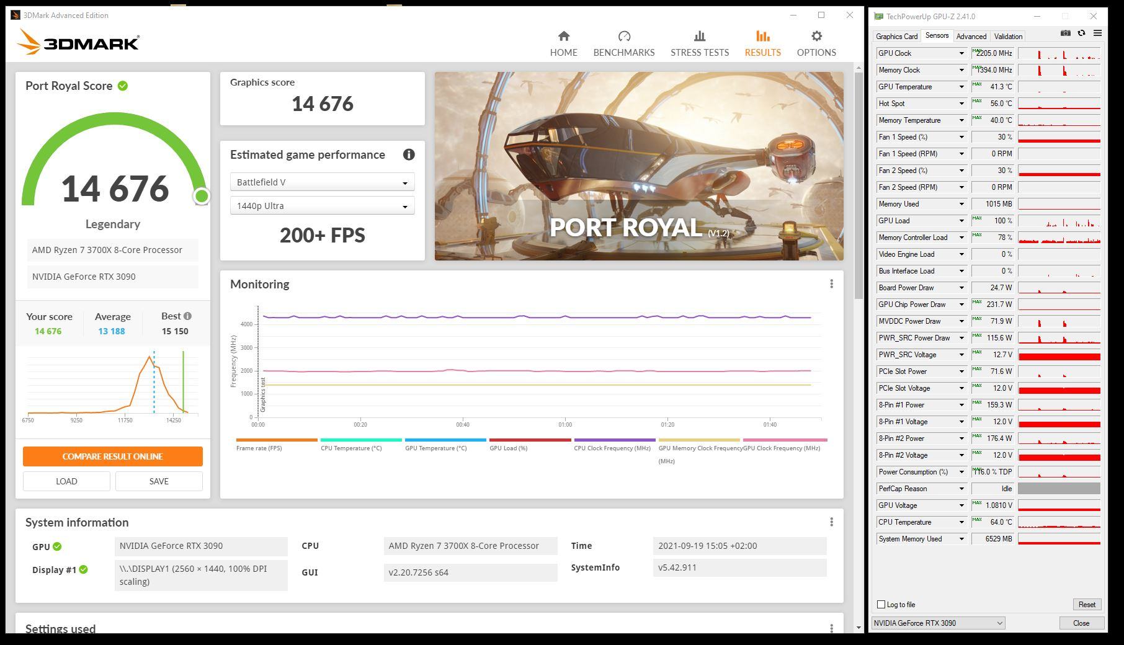The width and height of the screenshot is (1124, 645).
Task: Expand the GPU Temperature sensor dropdown
Action: pyautogui.click(x=961, y=87)
